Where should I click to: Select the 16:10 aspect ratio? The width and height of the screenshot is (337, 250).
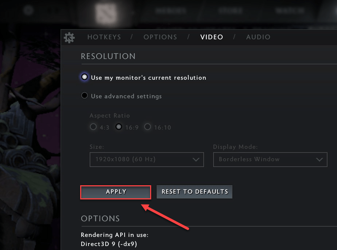coord(148,127)
